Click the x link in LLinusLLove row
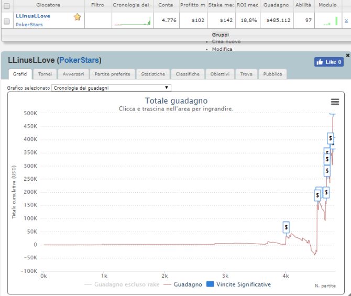Image resolution: width=351 pixels, height=296 pixels. coord(346,21)
